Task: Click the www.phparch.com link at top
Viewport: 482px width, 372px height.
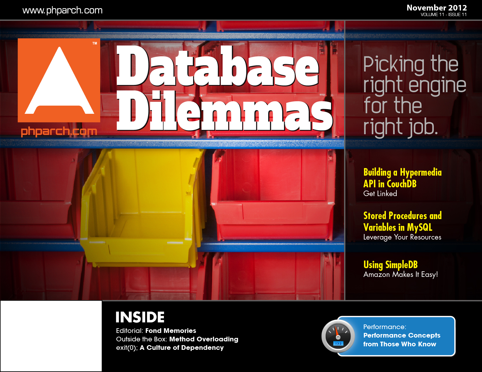Action: pyautogui.click(x=63, y=10)
